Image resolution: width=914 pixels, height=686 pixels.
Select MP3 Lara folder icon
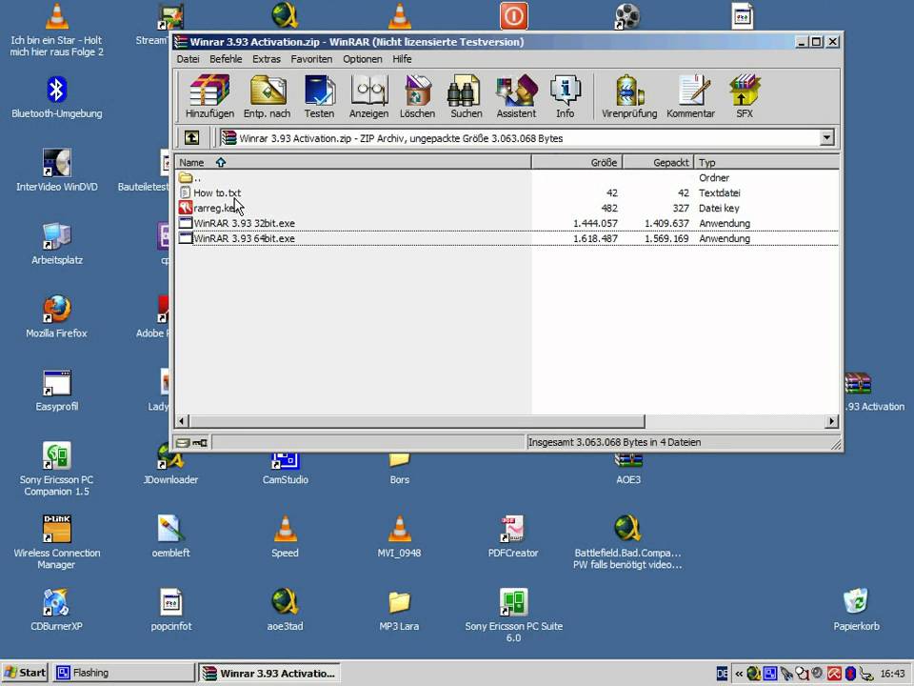coord(399,610)
